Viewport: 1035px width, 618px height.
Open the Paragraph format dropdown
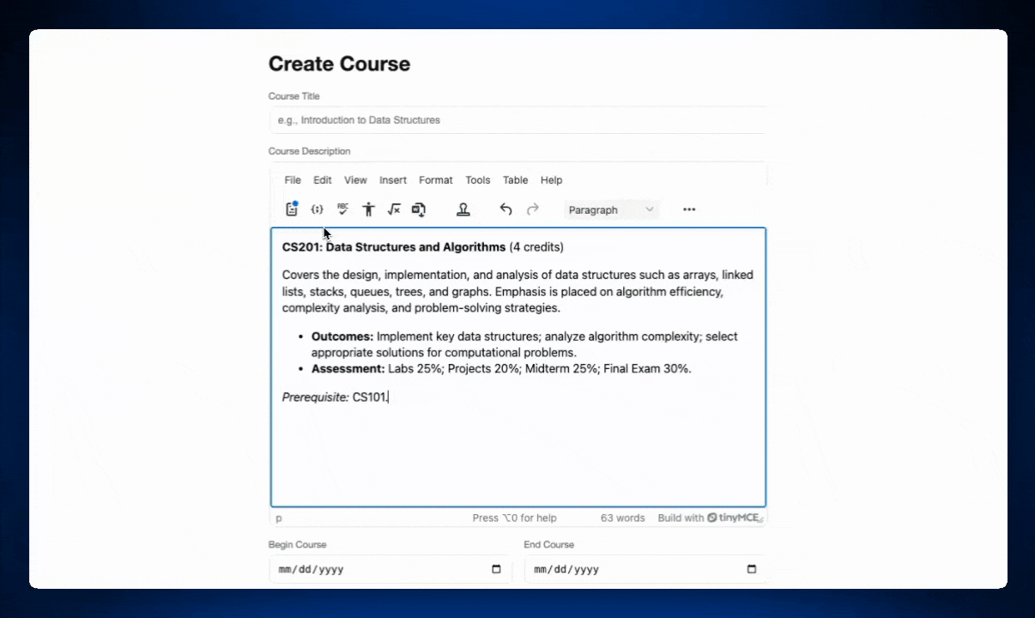611,209
